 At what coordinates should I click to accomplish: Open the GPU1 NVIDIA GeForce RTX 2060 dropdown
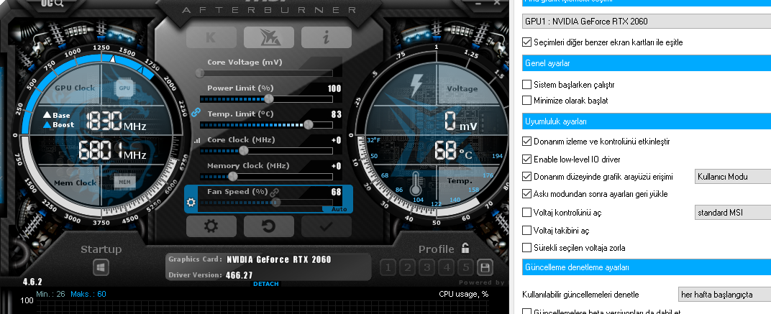(x=647, y=21)
